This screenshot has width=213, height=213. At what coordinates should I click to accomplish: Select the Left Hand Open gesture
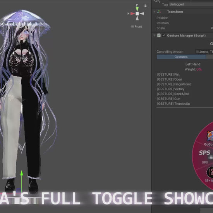[169, 79]
